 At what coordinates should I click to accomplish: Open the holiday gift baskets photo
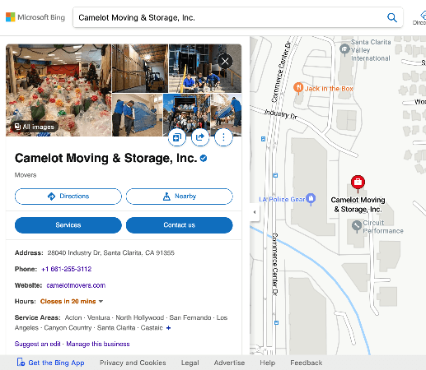pos(59,90)
